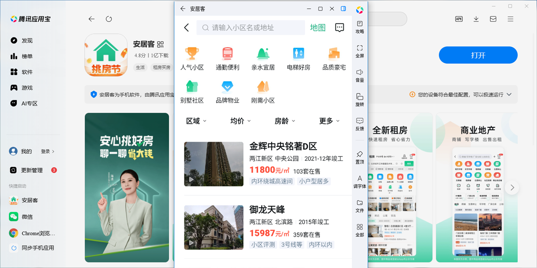Launch Chrome浏览器 from quick start

(x=32, y=233)
